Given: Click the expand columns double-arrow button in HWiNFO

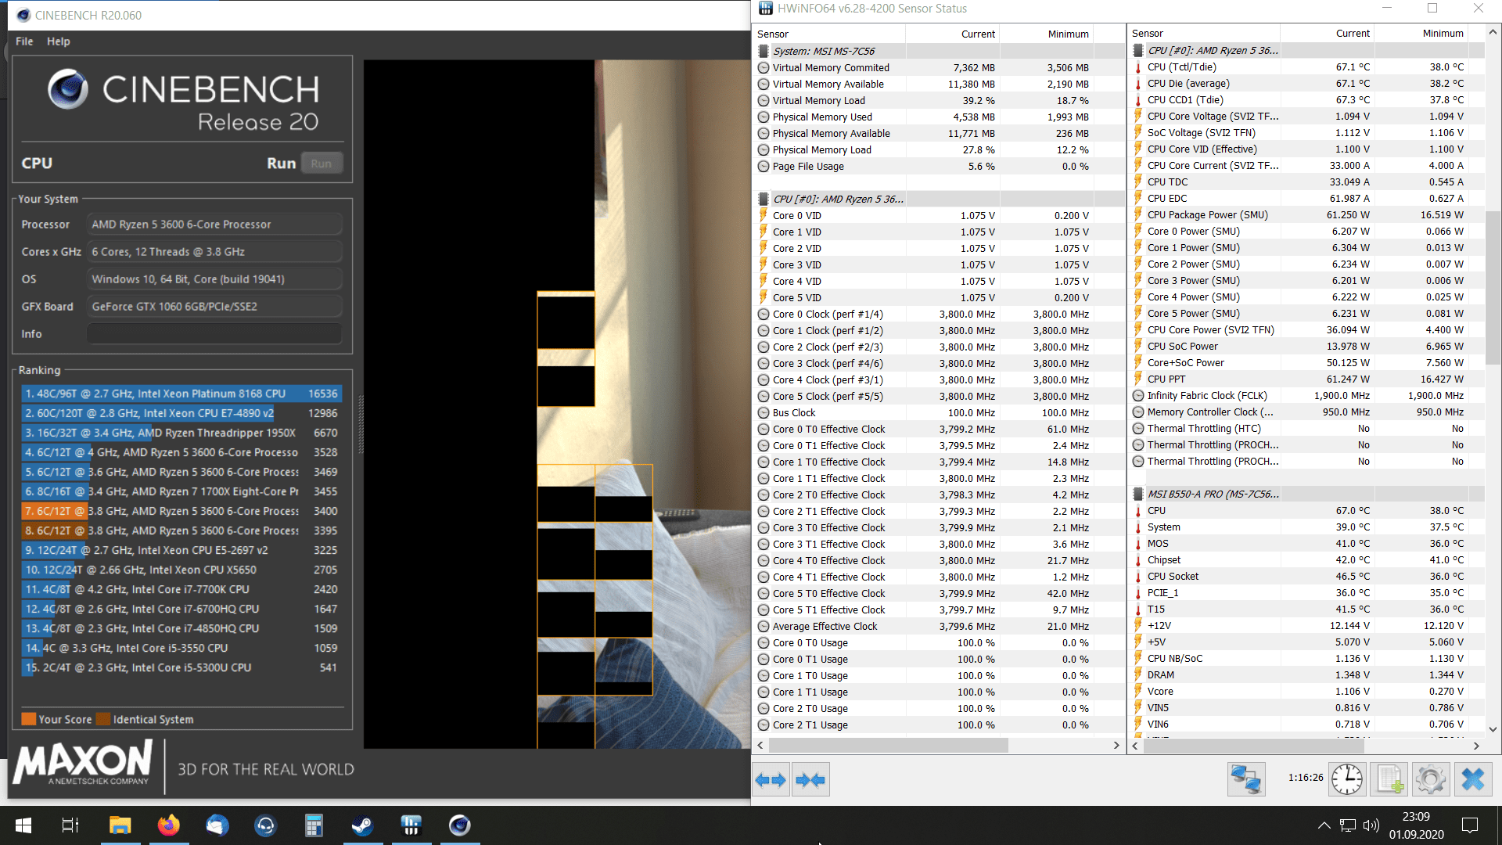Looking at the screenshot, I should pos(771,779).
